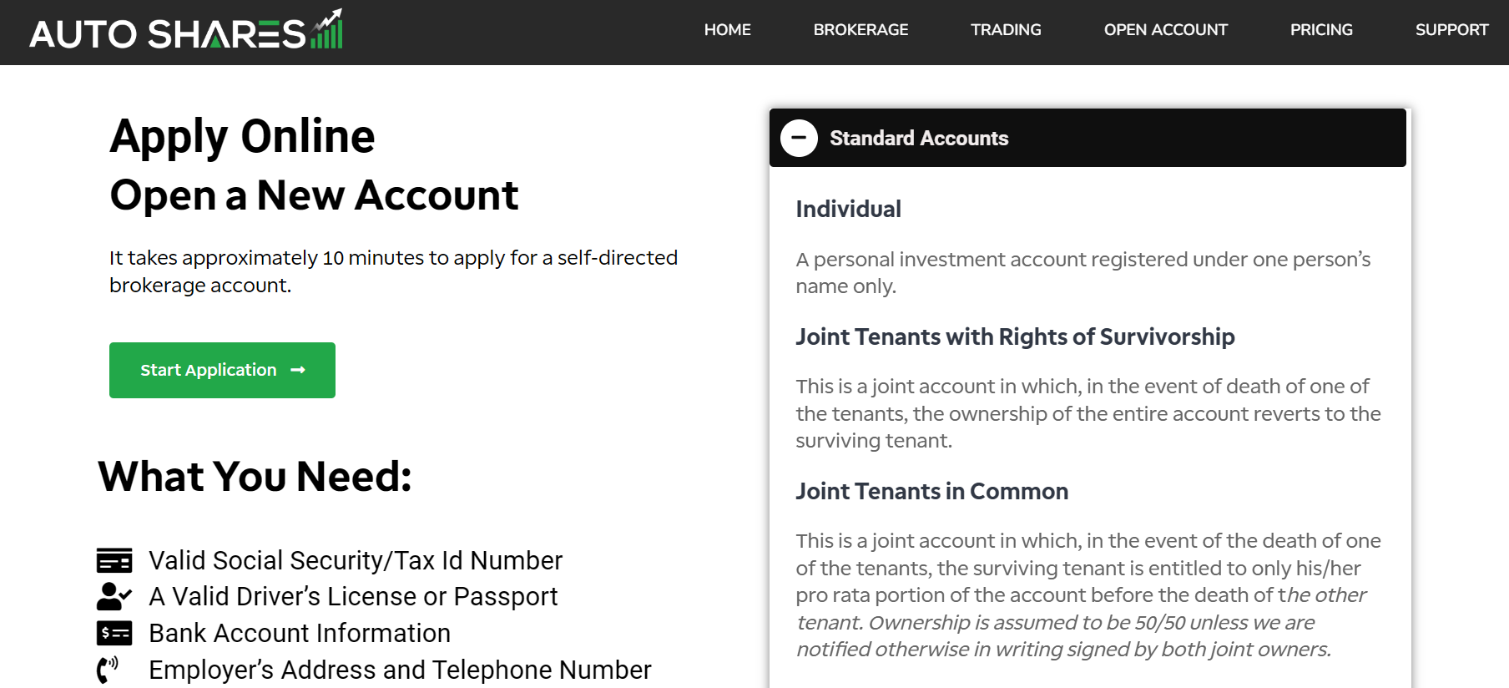
Task: Collapse Standard Accounts with the minus icon
Action: pos(799,138)
